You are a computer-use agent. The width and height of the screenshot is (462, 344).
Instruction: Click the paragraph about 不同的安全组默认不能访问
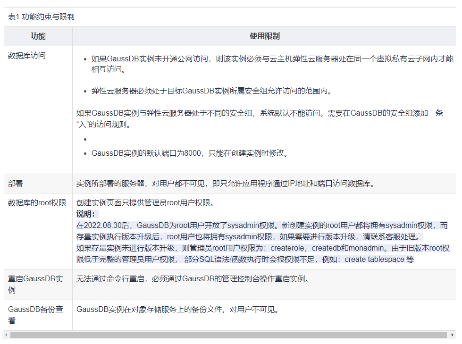point(260,118)
